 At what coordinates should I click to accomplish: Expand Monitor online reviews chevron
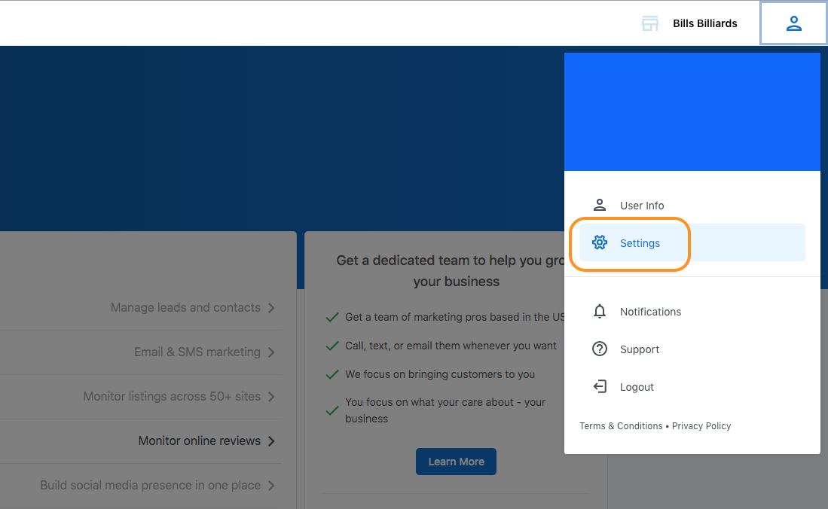pos(271,441)
